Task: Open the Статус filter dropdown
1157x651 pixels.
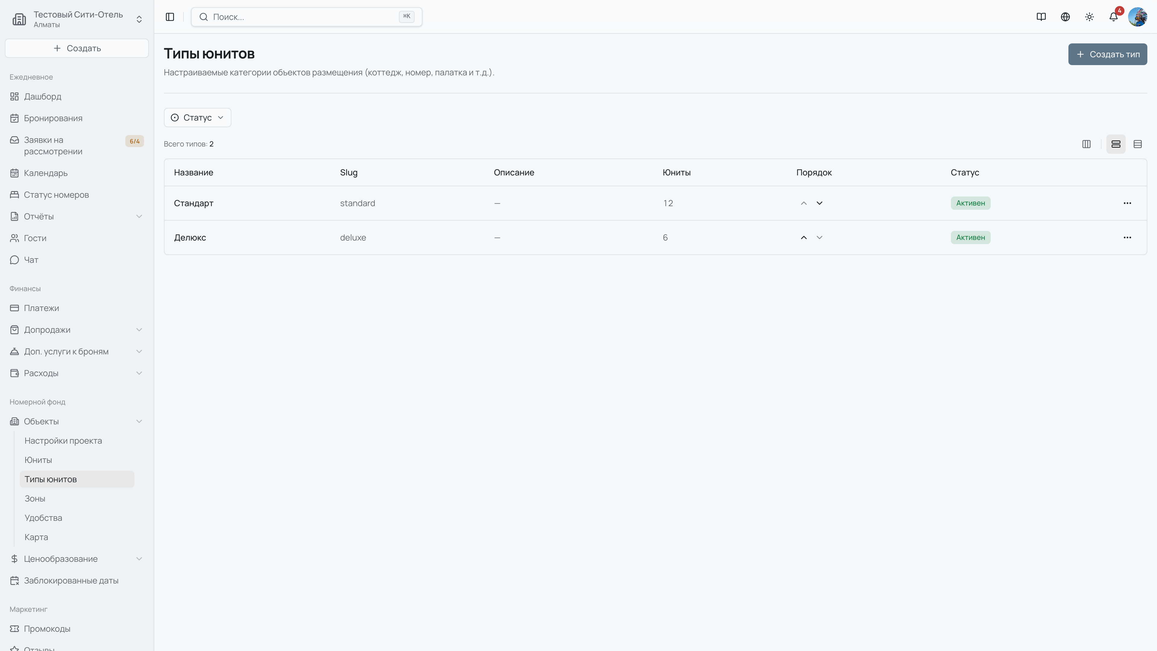Action: 198,118
